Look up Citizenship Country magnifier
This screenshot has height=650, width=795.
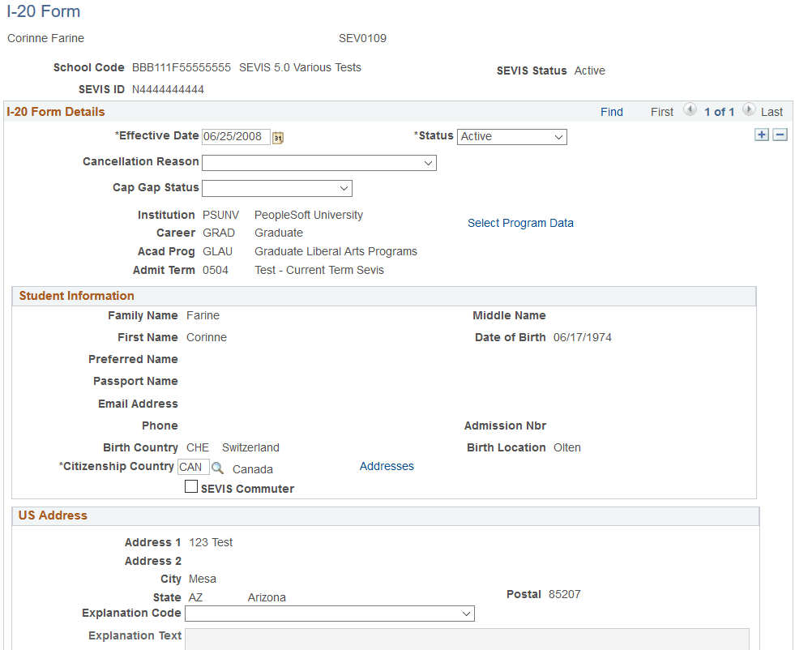[x=217, y=468]
